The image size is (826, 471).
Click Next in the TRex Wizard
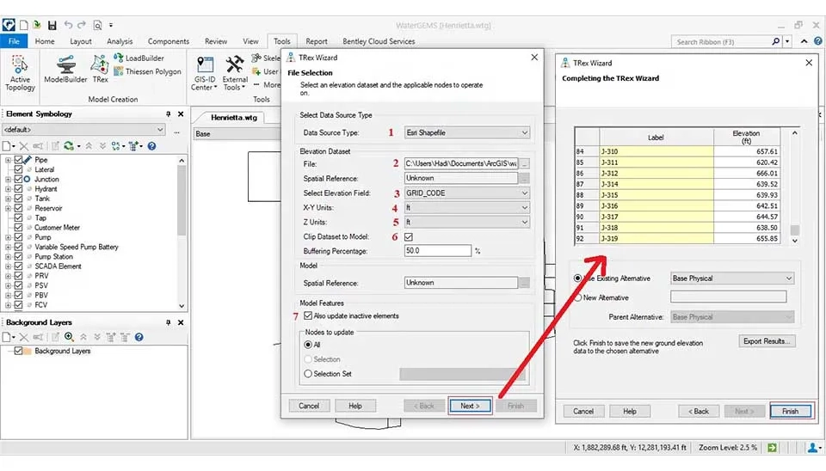pos(470,406)
